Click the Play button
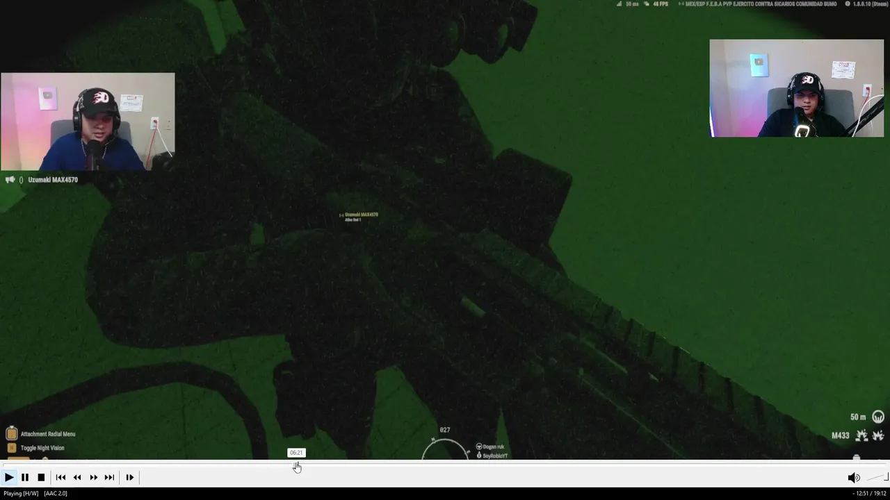 (9, 477)
